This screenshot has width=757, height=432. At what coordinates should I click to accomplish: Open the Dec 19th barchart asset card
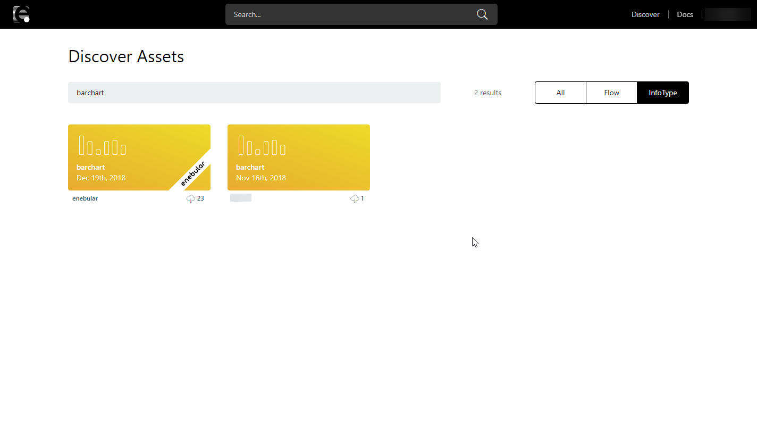click(139, 157)
